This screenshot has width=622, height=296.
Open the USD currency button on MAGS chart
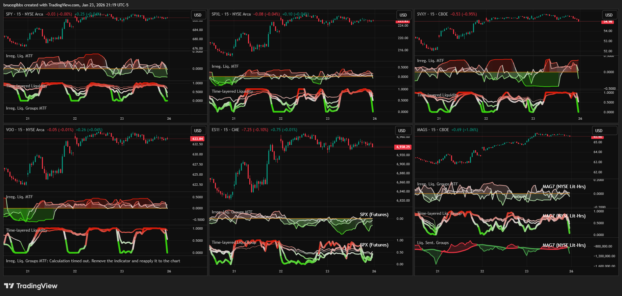(x=599, y=131)
